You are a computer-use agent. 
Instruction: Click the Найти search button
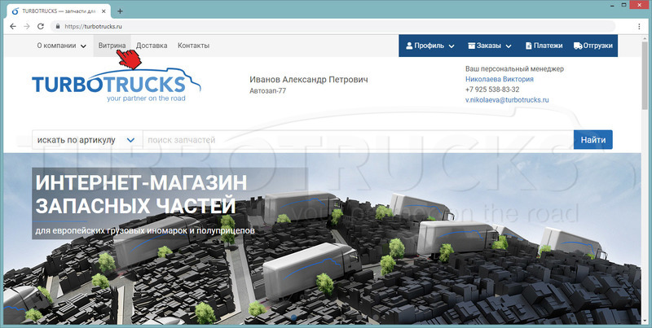click(593, 140)
